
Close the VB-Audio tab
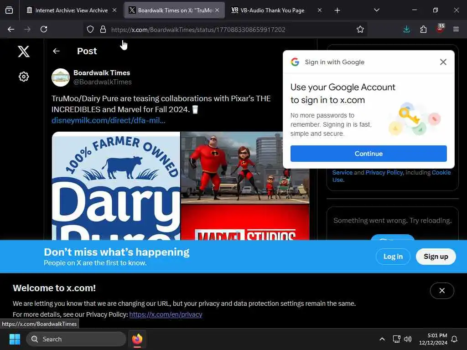point(320,10)
